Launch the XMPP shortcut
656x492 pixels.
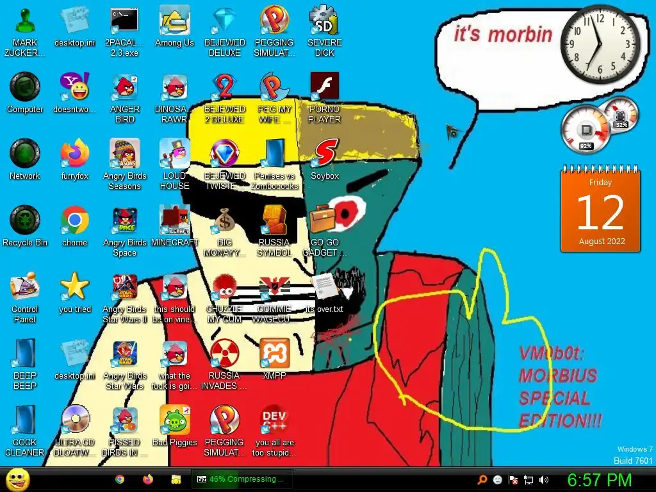tap(274, 360)
